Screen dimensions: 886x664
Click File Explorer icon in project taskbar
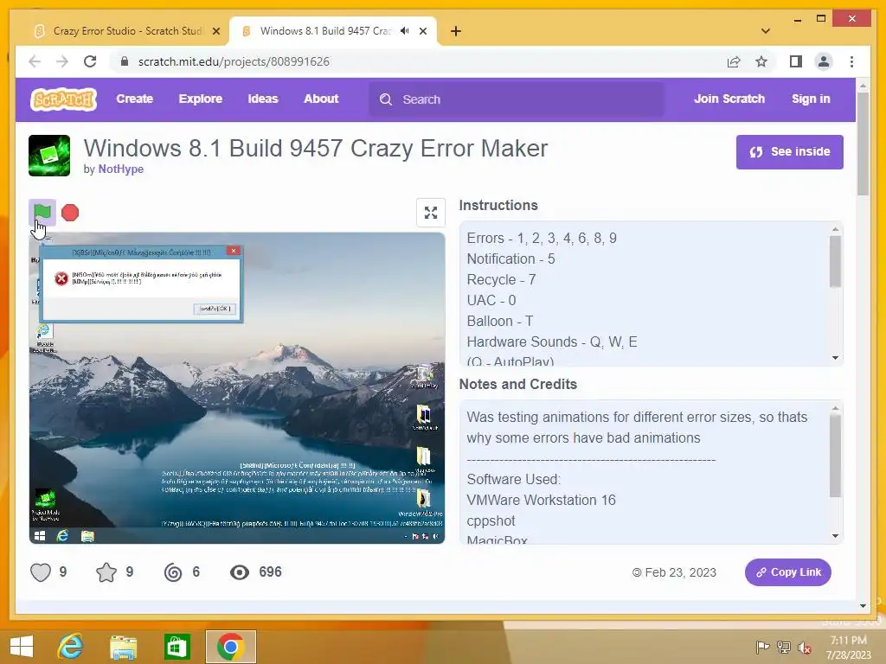tap(87, 536)
